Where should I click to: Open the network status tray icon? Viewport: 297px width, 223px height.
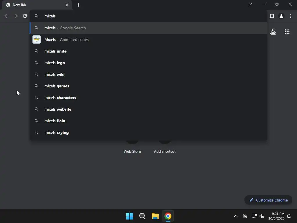[254, 216]
